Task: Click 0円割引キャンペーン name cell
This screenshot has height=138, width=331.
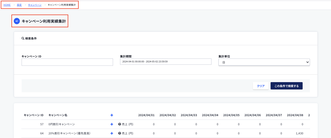Action: click(61, 124)
